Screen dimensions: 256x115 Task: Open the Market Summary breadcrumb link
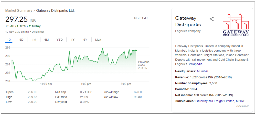point(19,10)
